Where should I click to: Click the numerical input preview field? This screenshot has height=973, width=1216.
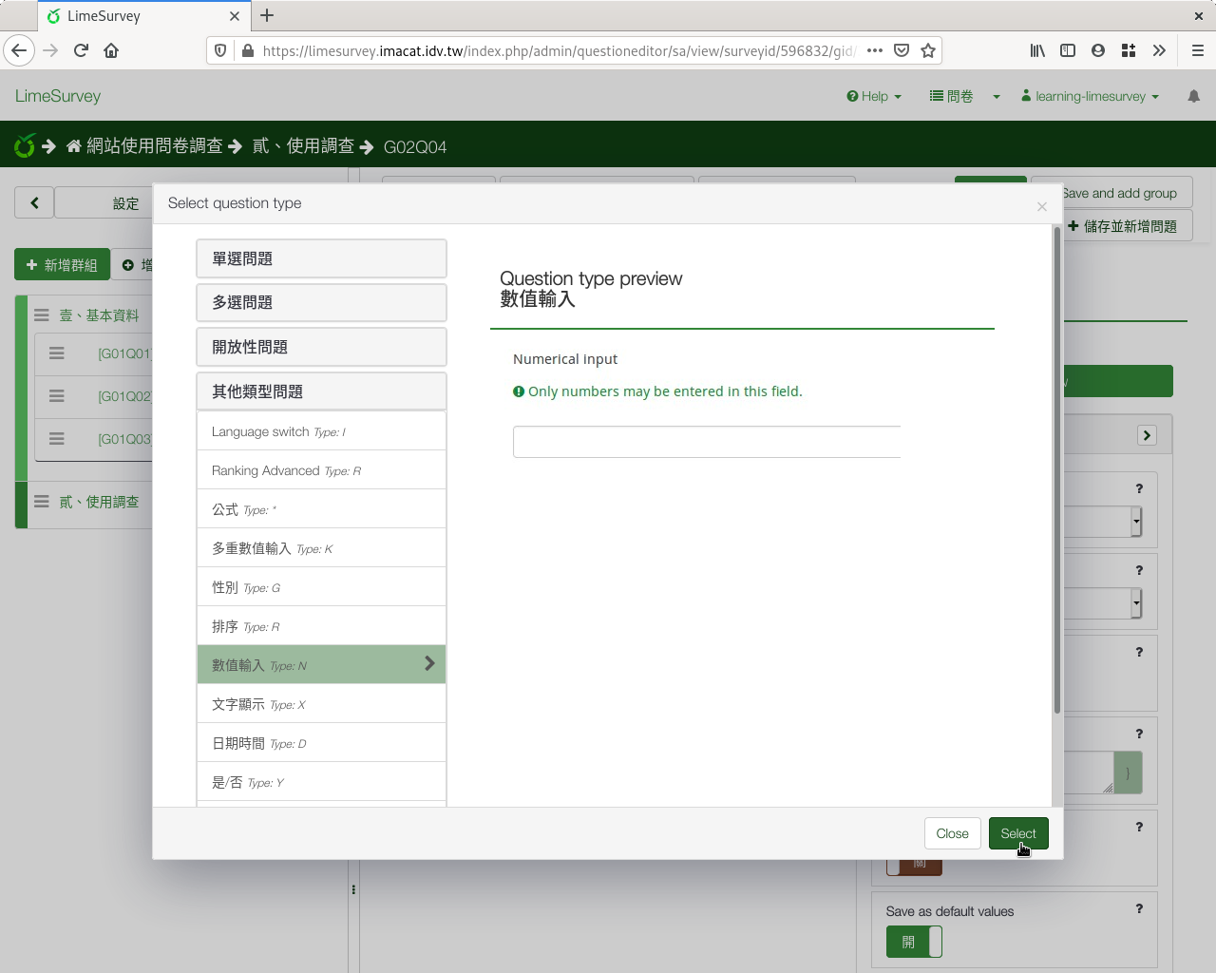point(707,442)
